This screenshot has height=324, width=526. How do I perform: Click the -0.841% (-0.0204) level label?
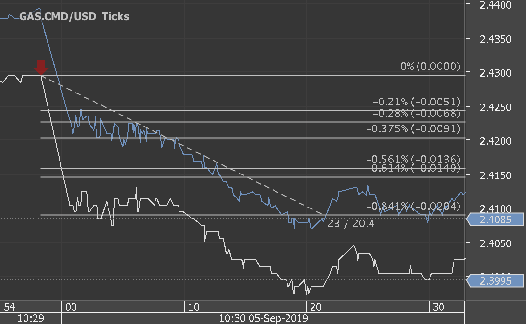tap(413, 206)
